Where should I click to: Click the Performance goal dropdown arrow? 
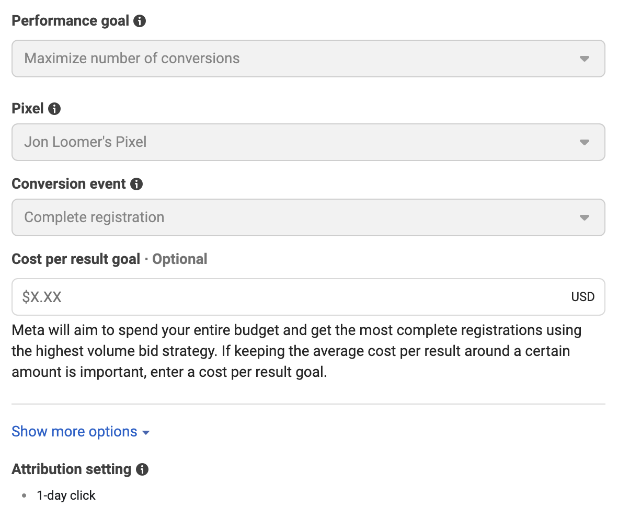coord(584,59)
